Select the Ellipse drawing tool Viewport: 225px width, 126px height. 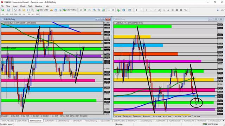point(177,10)
